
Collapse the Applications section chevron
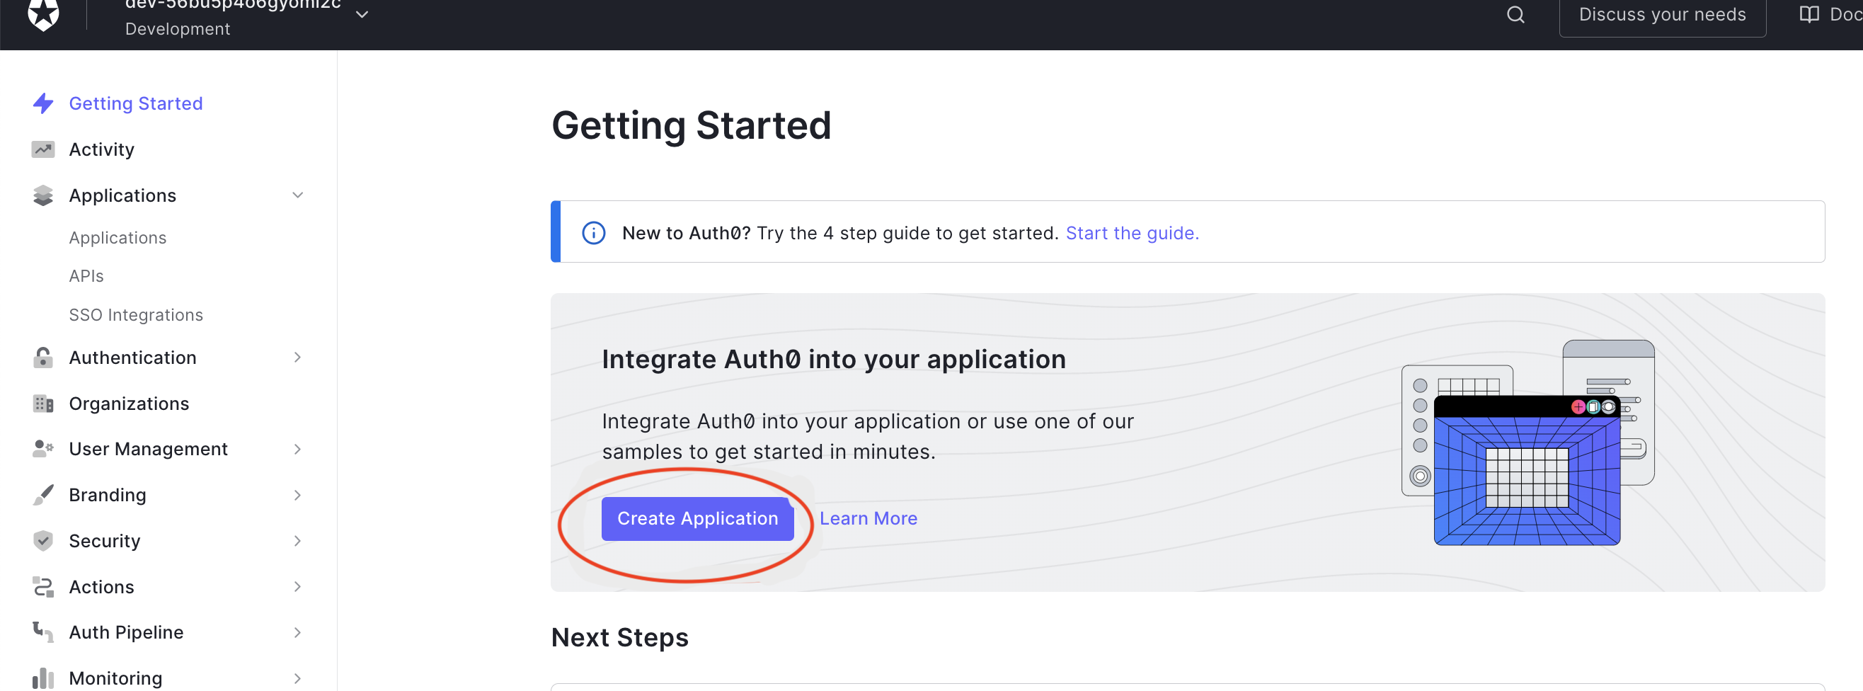(x=297, y=195)
